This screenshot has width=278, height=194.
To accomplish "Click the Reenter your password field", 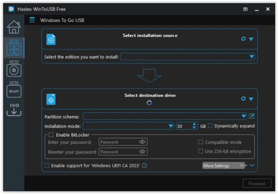I will click(x=123, y=151).
